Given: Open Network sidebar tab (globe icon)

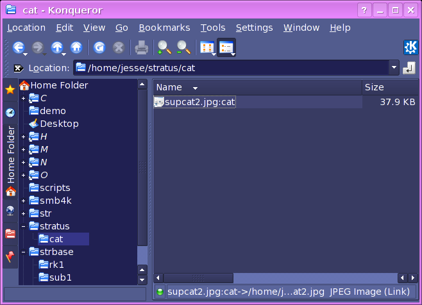Looking at the screenshot, I should (10, 211).
